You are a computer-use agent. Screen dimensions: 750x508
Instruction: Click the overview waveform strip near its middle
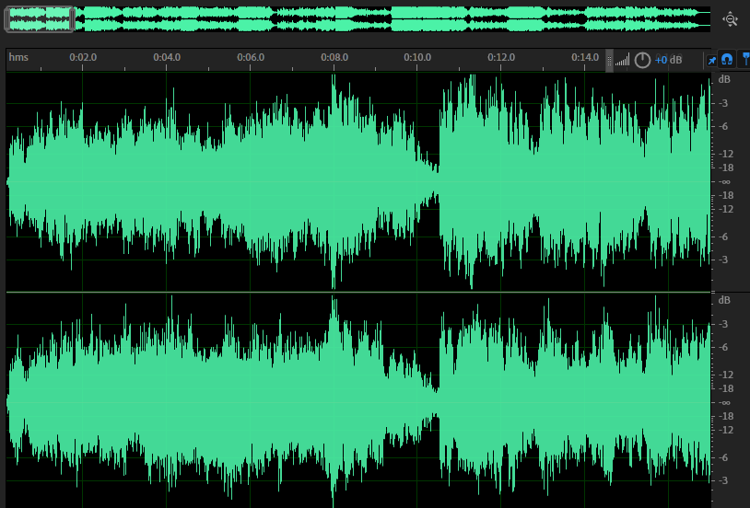(x=357, y=19)
